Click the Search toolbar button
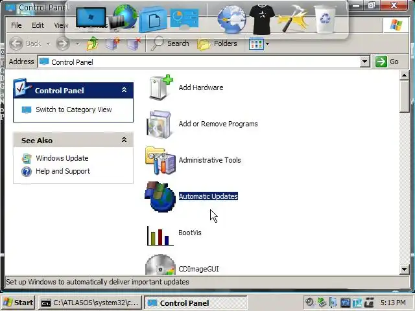This screenshot has width=415, height=311. tap(170, 43)
